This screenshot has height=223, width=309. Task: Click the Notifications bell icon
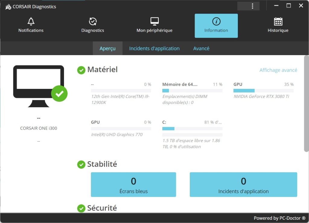click(30, 21)
